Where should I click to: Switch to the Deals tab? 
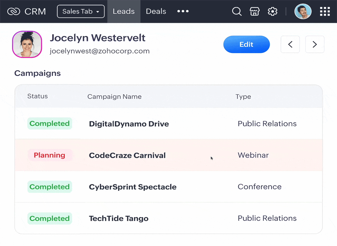[156, 12]
